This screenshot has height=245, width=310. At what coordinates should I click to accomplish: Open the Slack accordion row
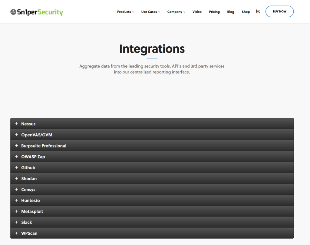tap(152, 222)
